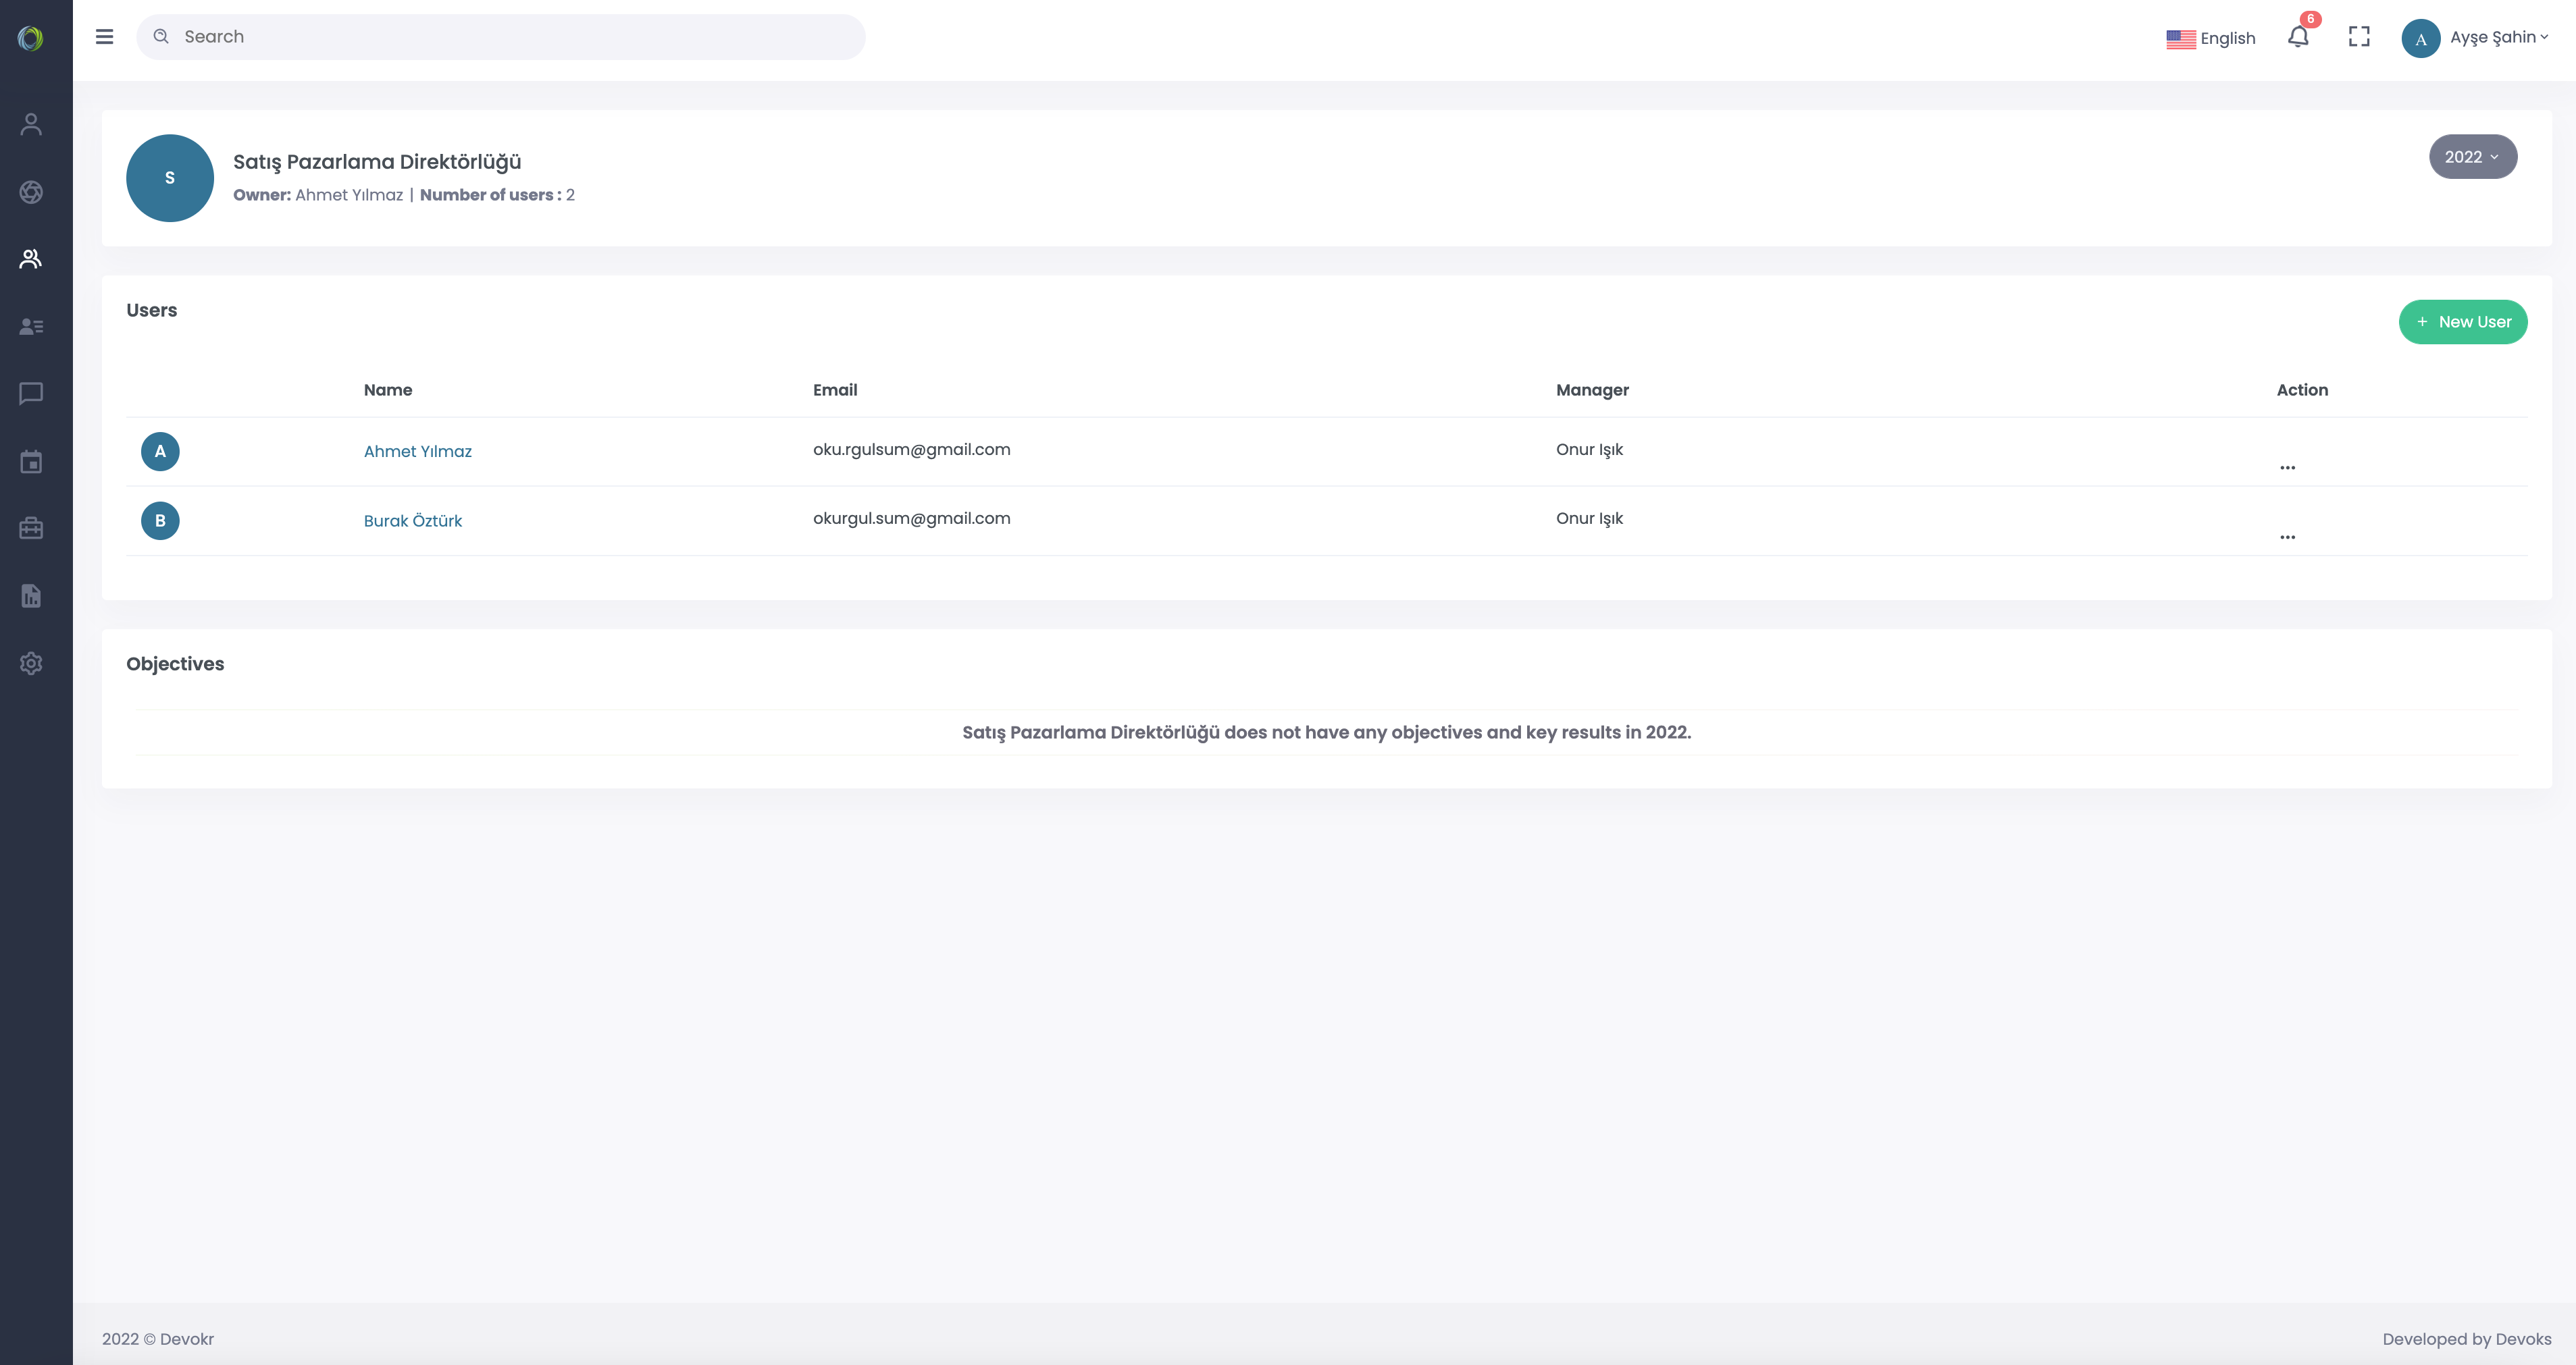Screen dimensions: 2576x1365
Task: Click the Users section heading
Action: click(151, 310)
